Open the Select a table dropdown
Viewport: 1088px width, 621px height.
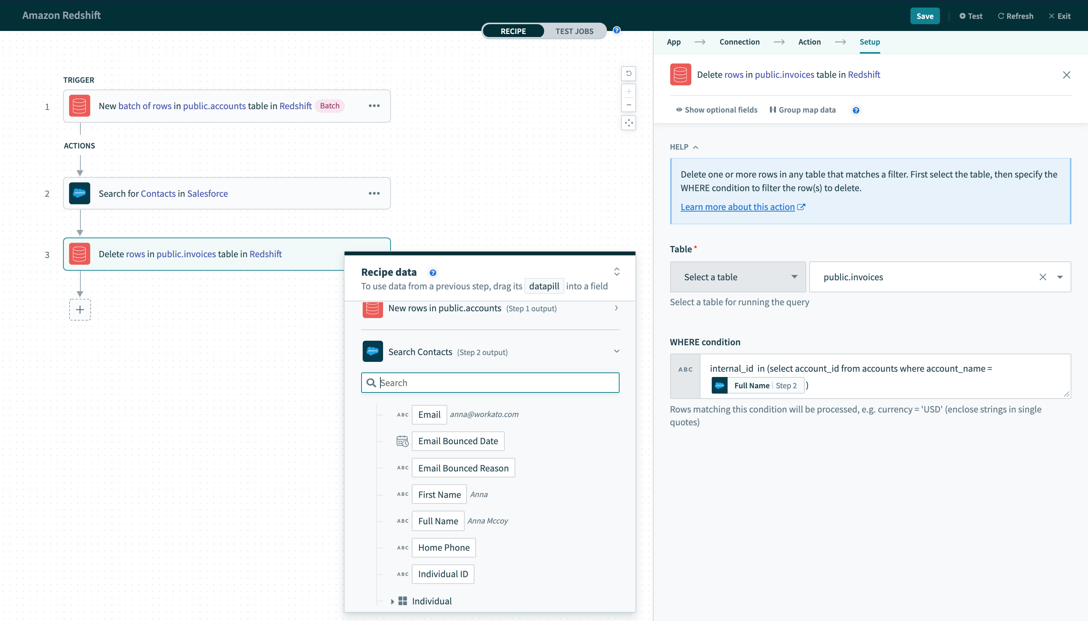pyautogui.click(x=737, y=277)
